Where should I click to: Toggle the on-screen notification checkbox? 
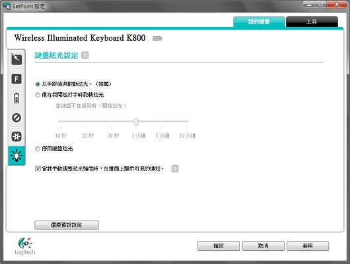38,169
